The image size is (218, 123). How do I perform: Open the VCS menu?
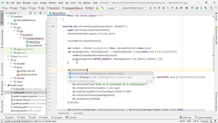(79, 3)
